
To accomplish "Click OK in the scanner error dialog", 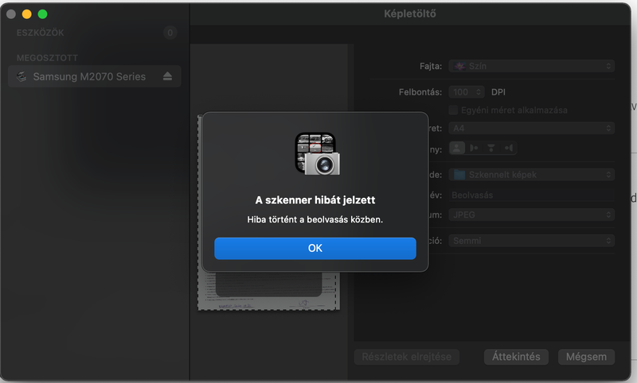I will [x=315, y=248].
